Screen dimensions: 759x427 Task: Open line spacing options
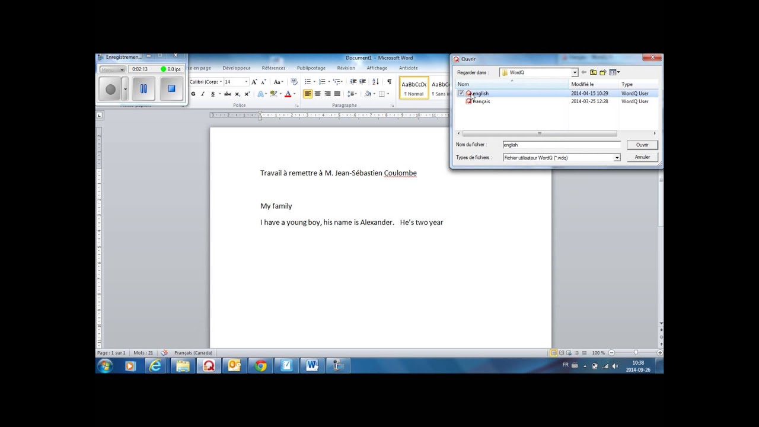[x=352, y=94]
